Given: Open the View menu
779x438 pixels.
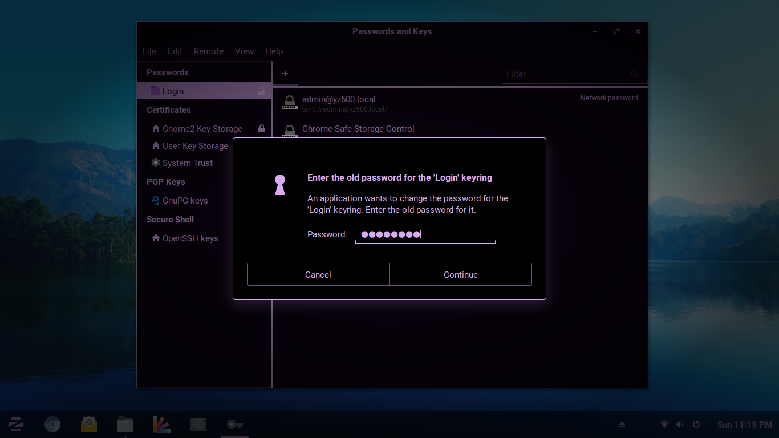Looking at the screenshot, I should coord(244,51).
